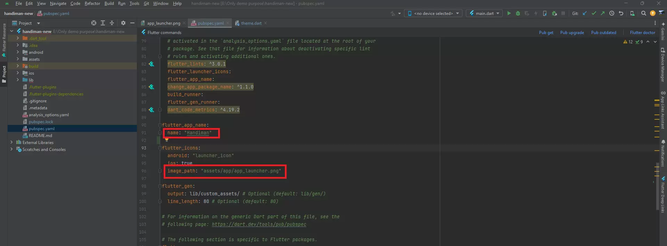Image resolution: width=667 pixels, height=246 pixels.
Task: Click the Git rollback undo icon
Action: tap(621, 13)
